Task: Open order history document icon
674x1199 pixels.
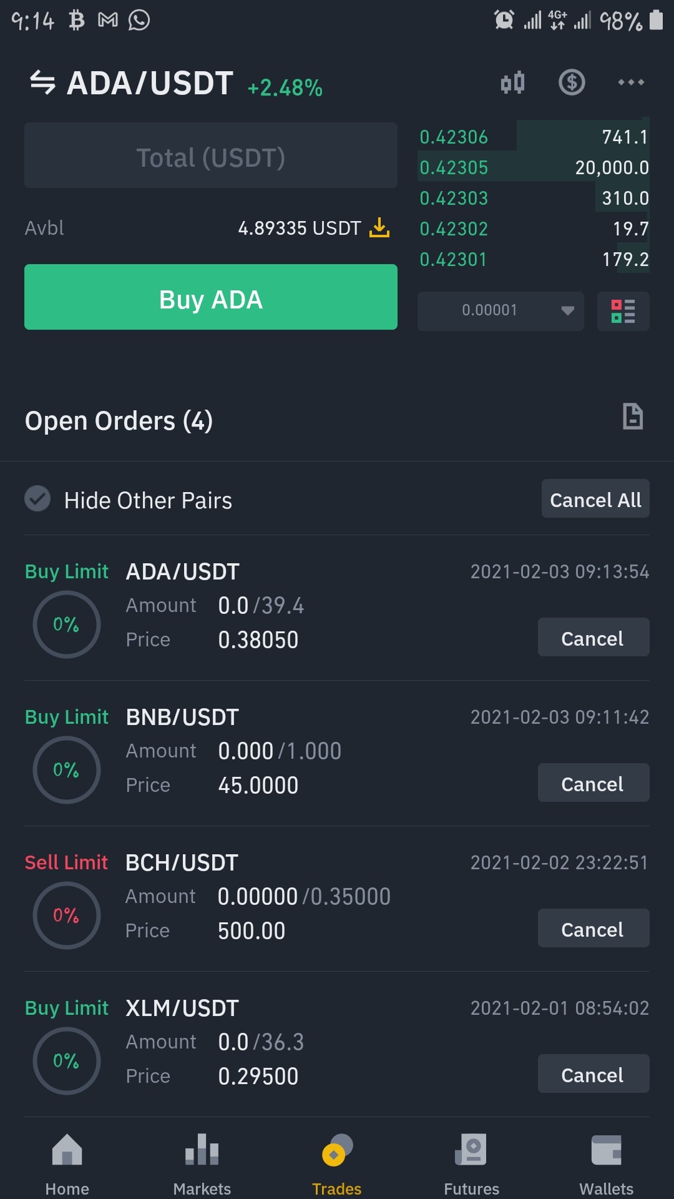Action: [633, 417]
